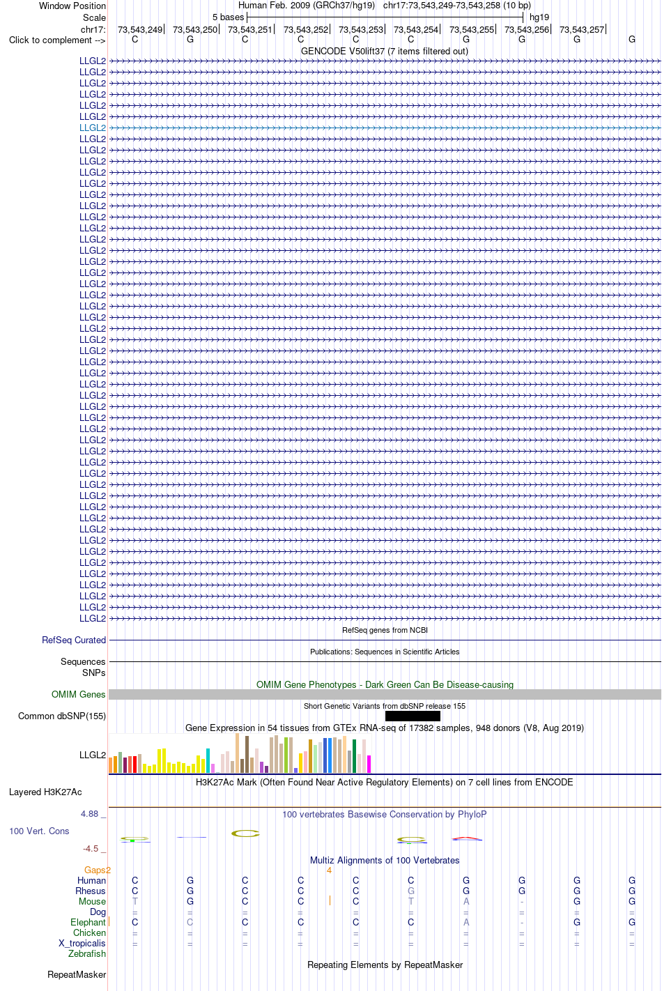This screenshot has height=991, width=662.
Task: Open GTEx Gene Expression track title
Action: 385,728
